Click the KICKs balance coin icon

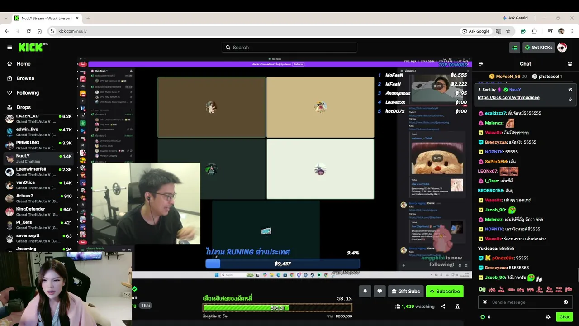pyautogui.click(x=483, y=317)
